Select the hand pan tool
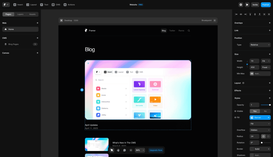Viewport: 273px width, 157px height. tap(118, 150)
